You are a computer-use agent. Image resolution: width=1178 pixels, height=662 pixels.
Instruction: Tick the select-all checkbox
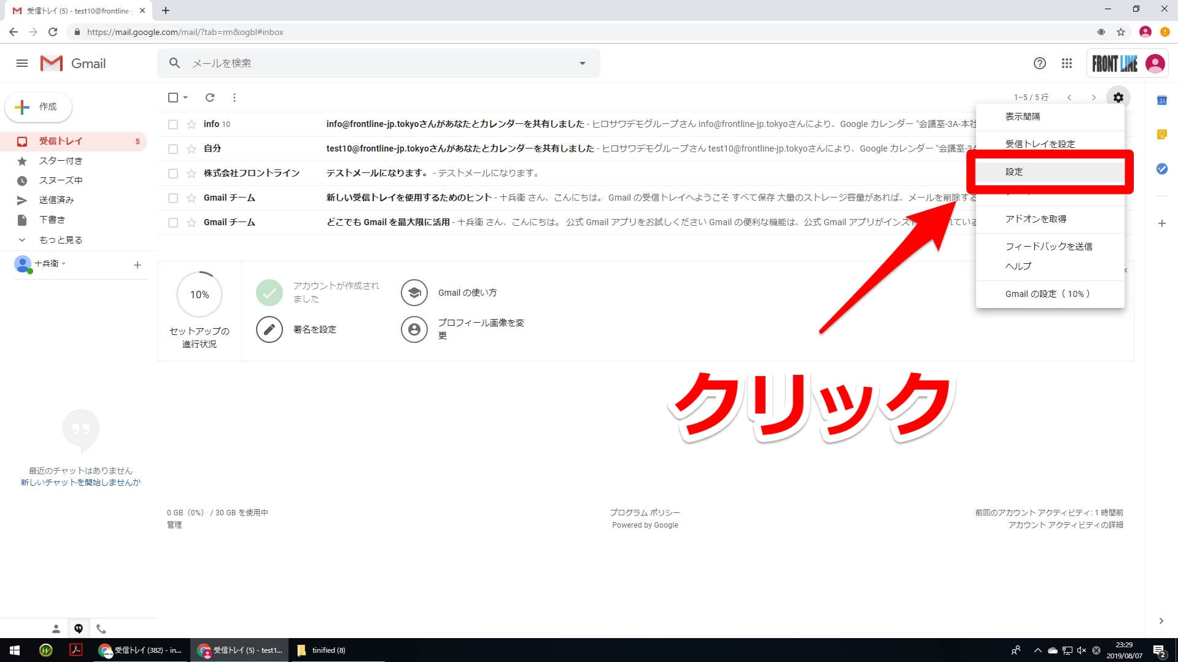(x=173, y=98)
